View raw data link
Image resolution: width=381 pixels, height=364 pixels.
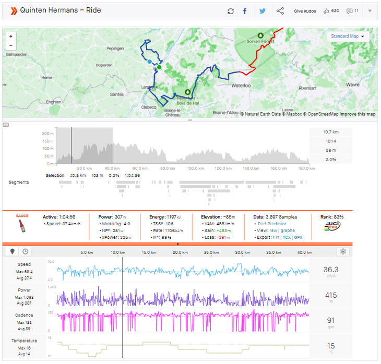(x=273, y=230)
